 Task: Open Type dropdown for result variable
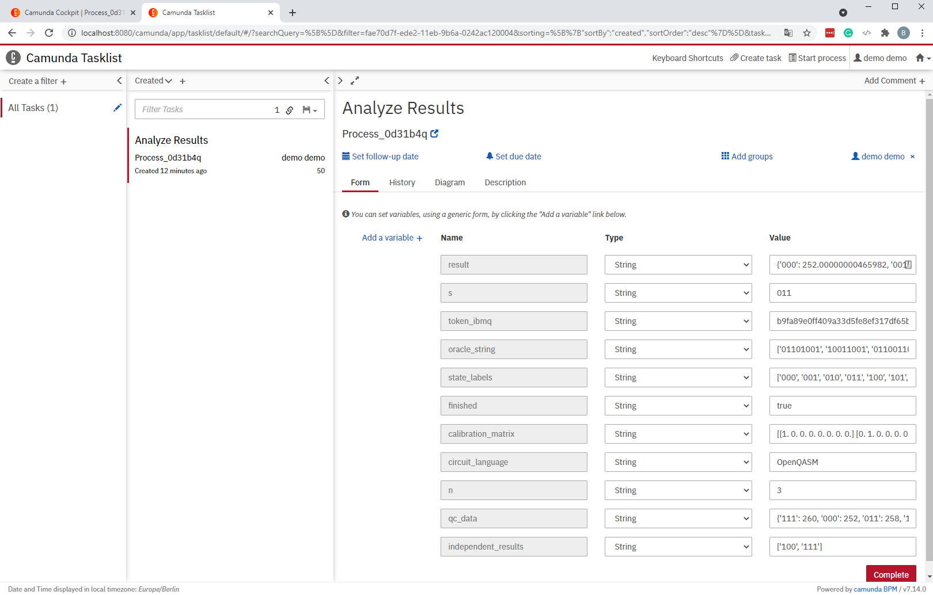(x=678, y=265)
